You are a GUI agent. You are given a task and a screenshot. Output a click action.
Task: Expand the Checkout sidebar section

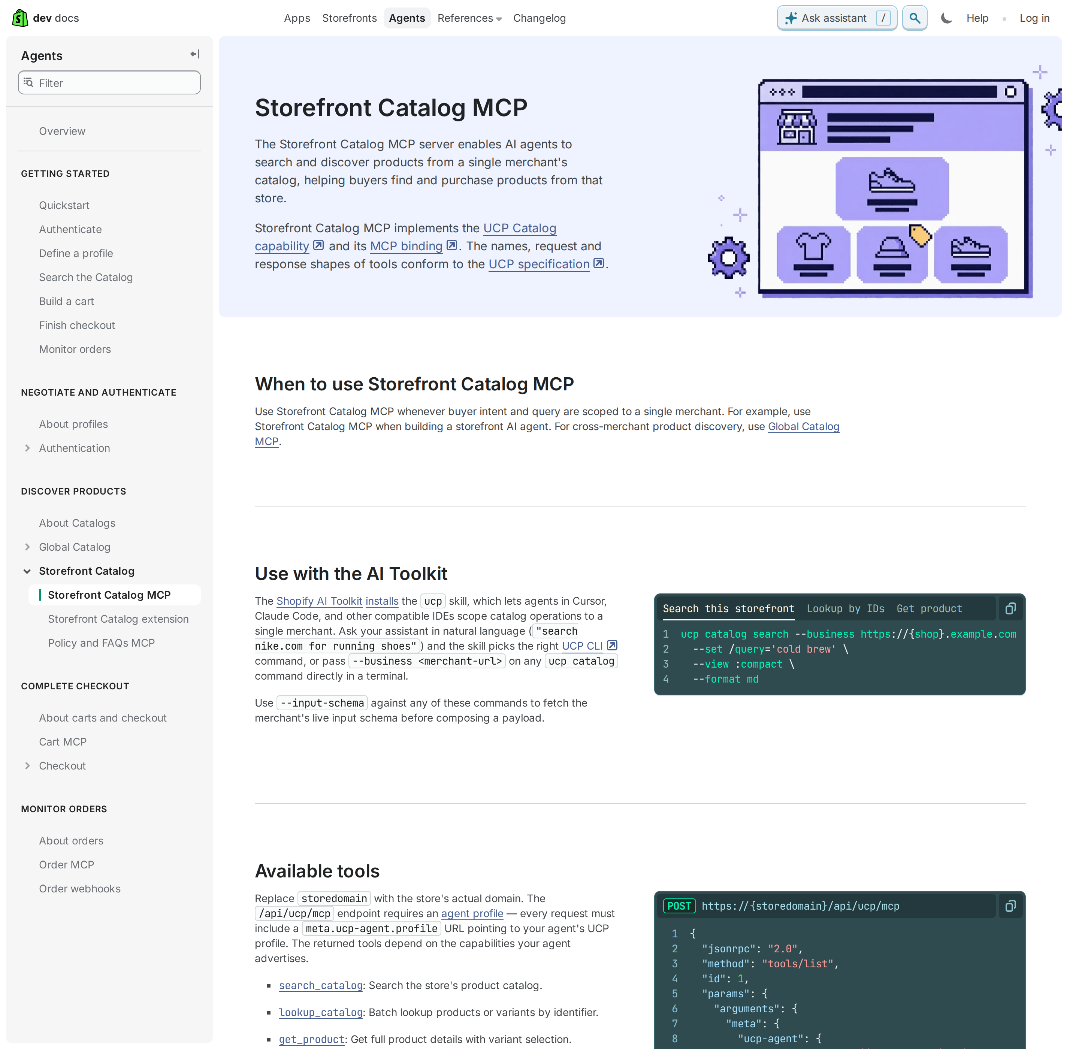coord(27,766)
